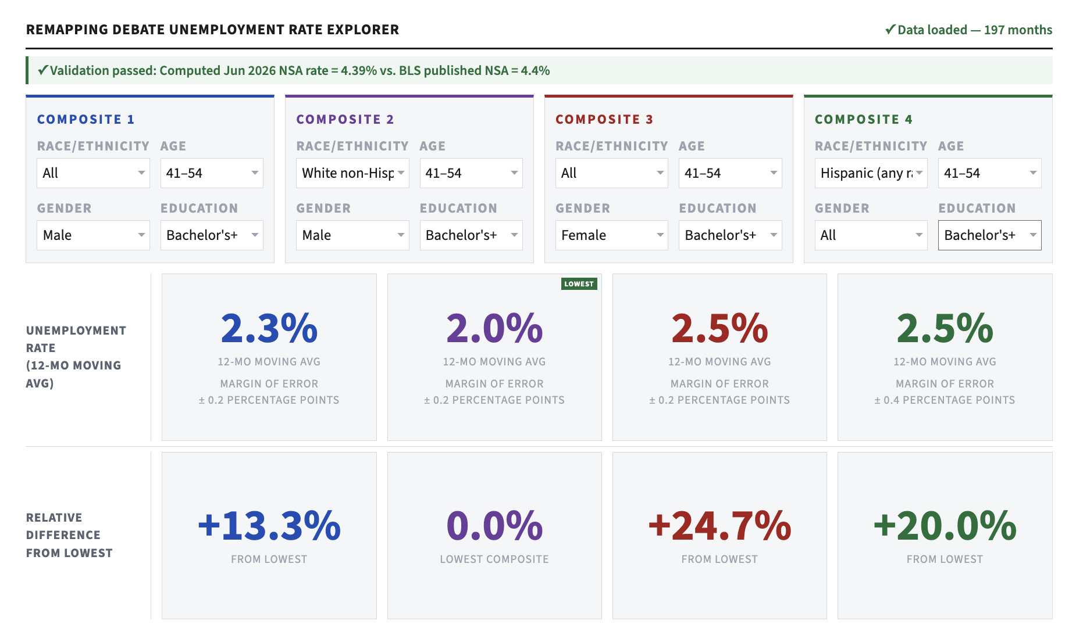Viewport: 1083px width, 639px height.
Task: Open Composite 3 Gender dropdown showing Female
Action: click(612, 235)
